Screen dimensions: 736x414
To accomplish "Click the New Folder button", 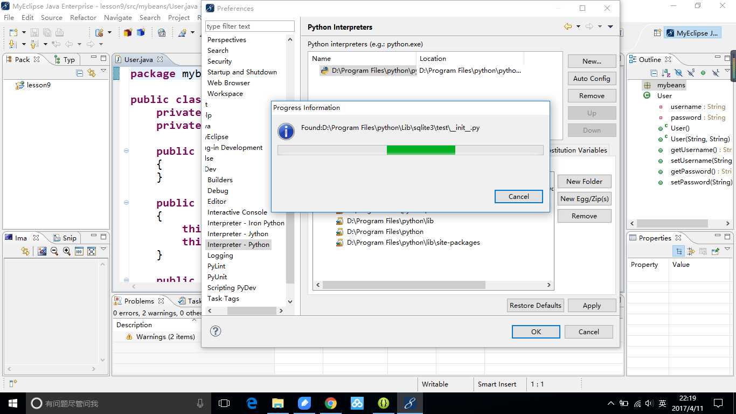I will point(584,182).
